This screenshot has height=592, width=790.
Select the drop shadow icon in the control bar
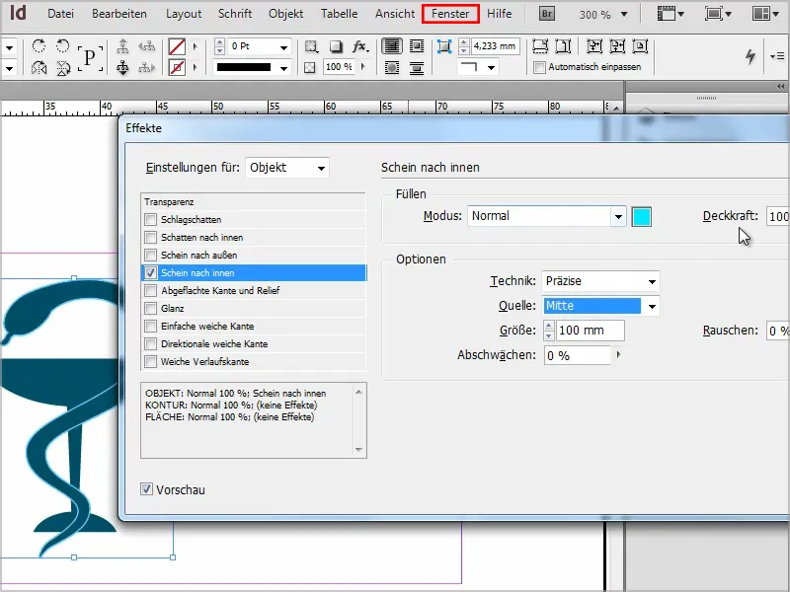[336, 45]
